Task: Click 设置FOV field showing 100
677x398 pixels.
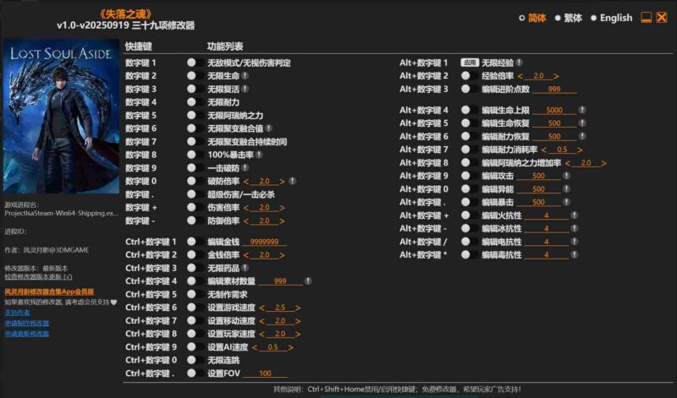Action: (x=265, y=373)
